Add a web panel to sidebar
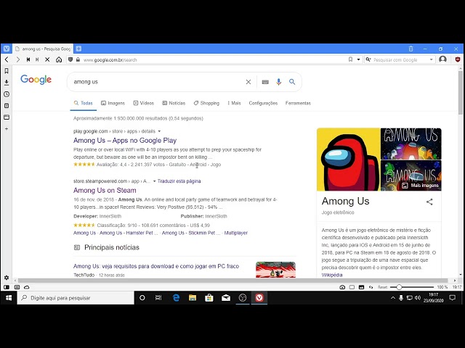 pyautogui.click(x=7, y=129)
